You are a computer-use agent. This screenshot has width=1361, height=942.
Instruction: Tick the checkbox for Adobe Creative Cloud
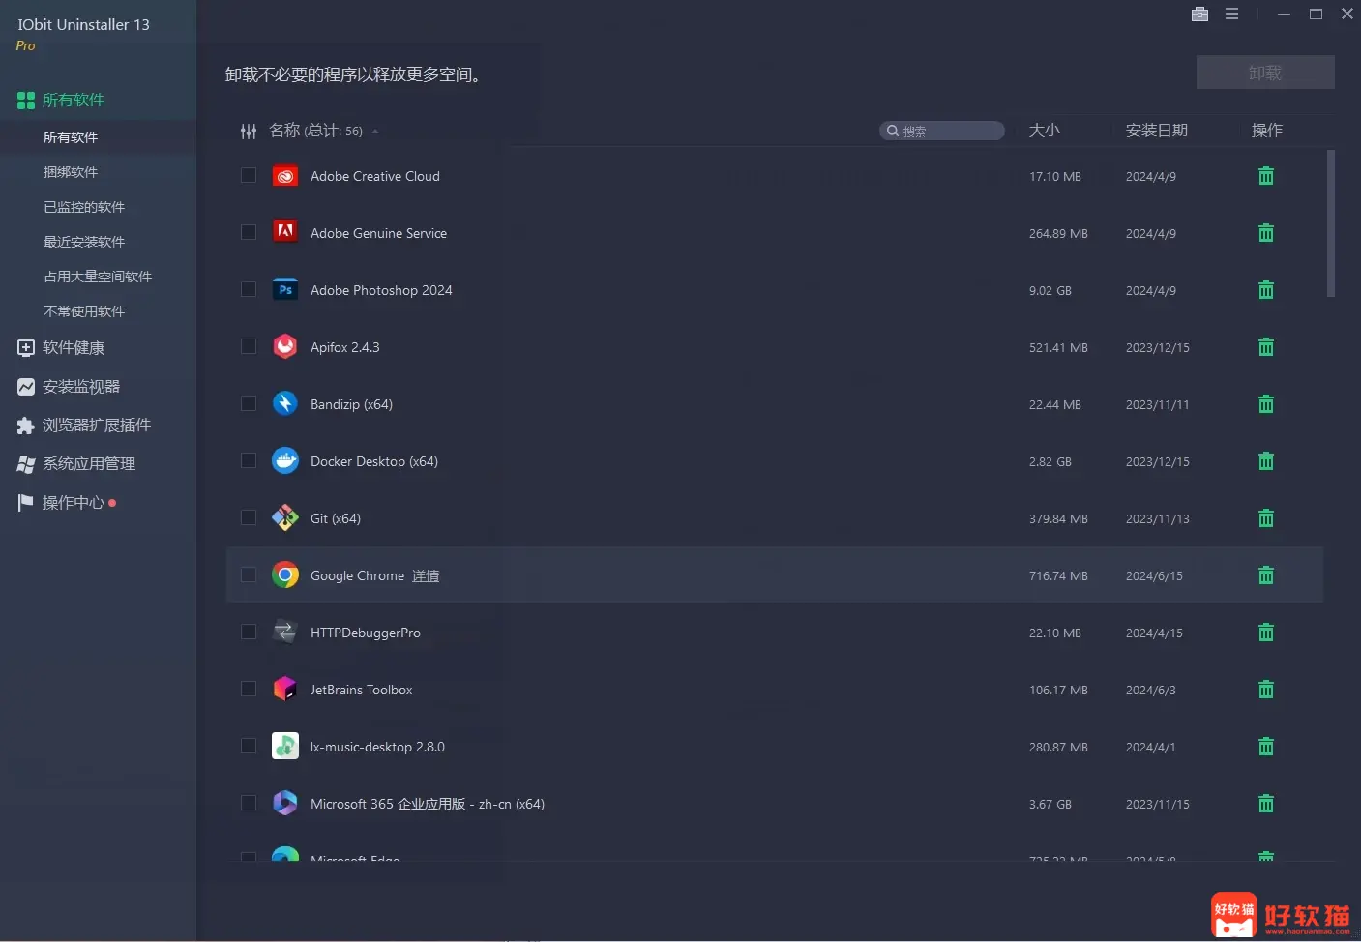[x=249, y=176]
